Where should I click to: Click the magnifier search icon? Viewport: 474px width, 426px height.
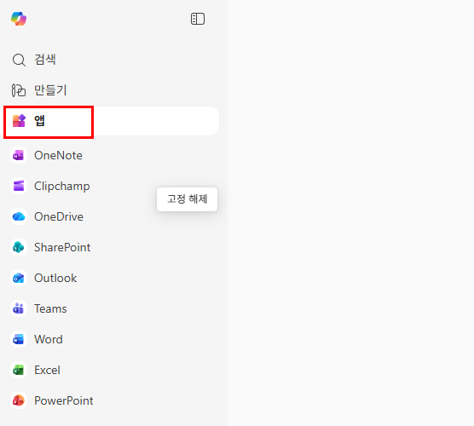point(19,60)
